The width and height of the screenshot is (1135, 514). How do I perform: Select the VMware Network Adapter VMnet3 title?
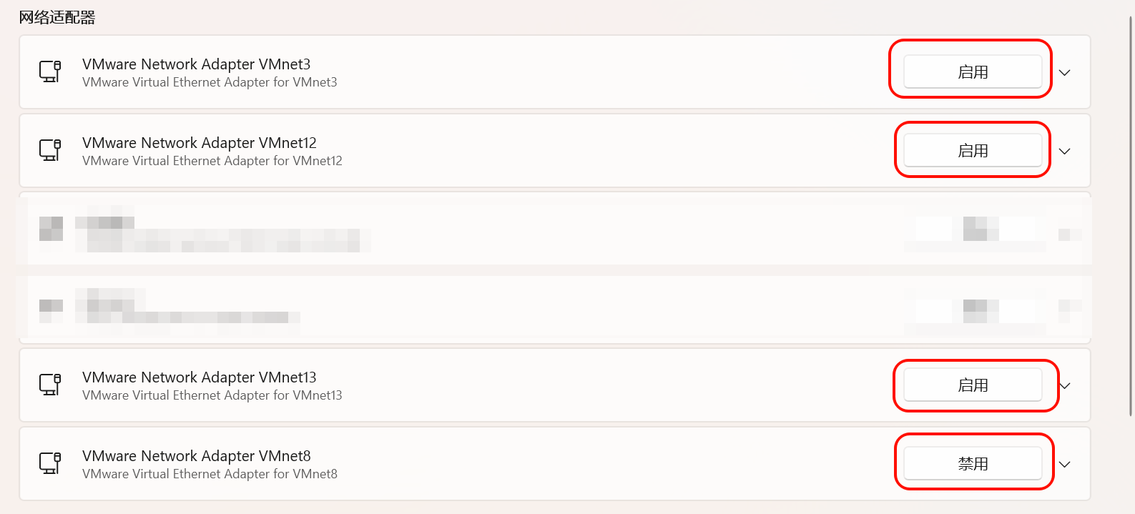coord(196,64)
